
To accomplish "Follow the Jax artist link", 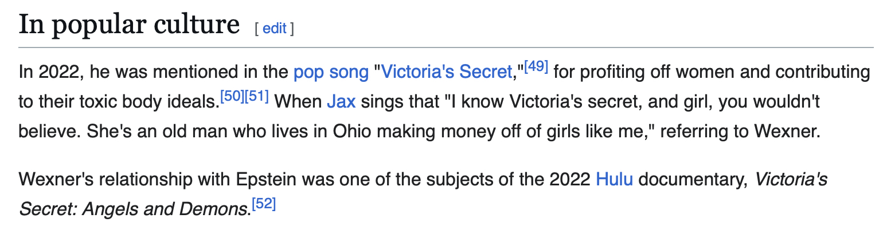I will 341,102.
